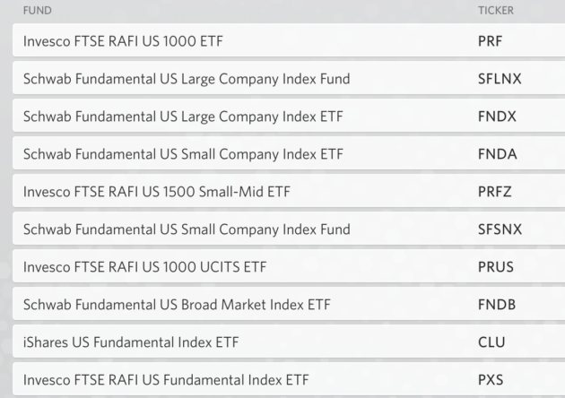Click the CLU ticker symbol
The image size is (565, 398).
[491, 342]
